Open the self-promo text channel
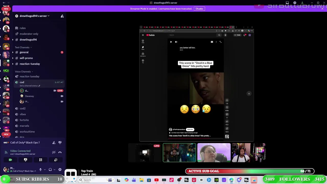Screen dimensions: 327x184 [x=38, y=58]
